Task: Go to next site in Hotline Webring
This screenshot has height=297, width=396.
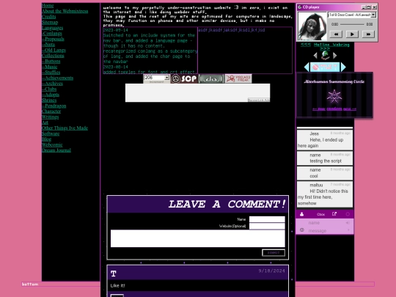Action: tap(334, 55)
